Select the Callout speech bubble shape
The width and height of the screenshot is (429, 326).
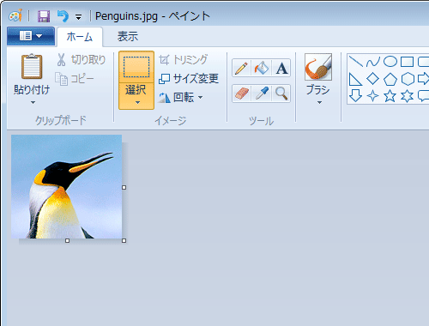coord(424,96)
